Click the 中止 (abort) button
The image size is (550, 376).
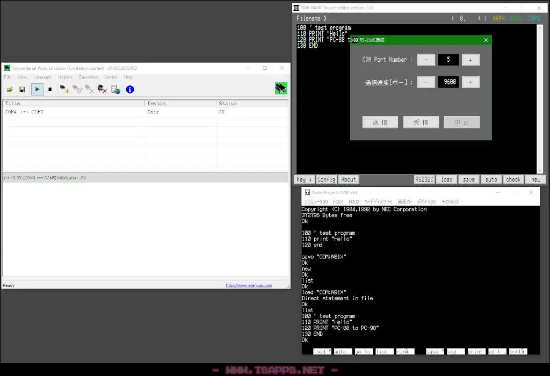click(x=461, y=122)
